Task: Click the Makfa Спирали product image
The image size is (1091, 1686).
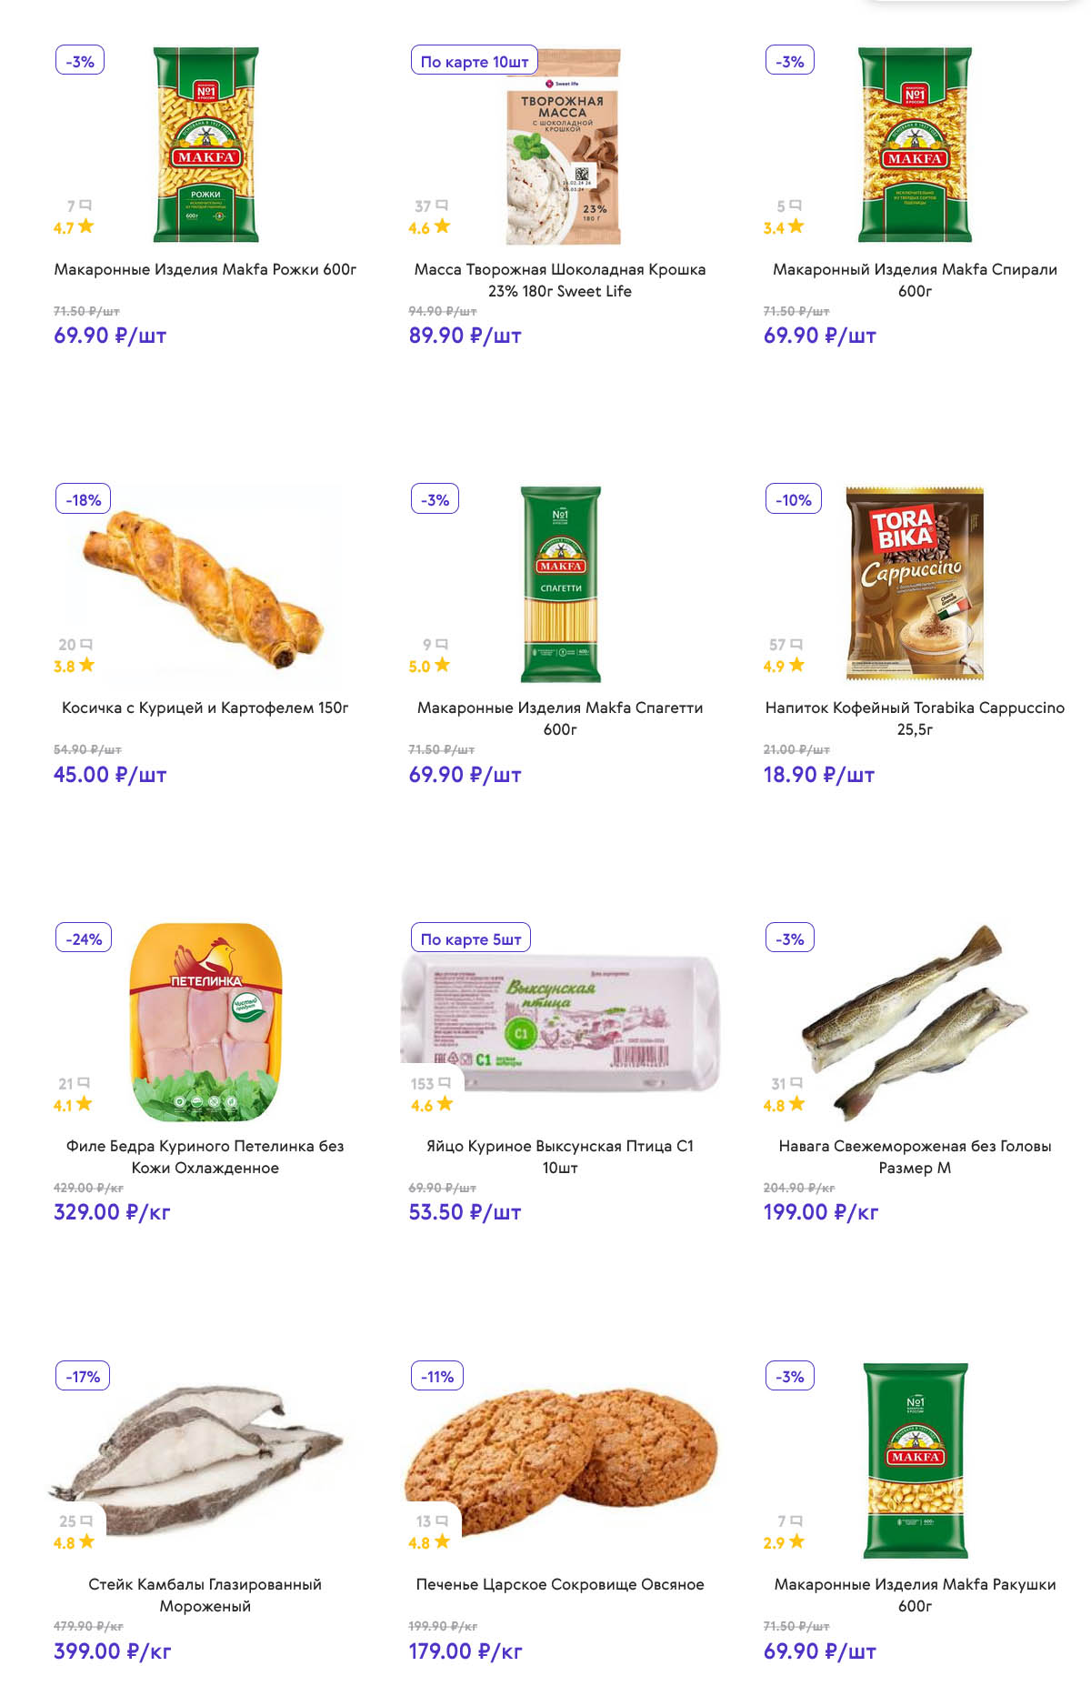Action: [x=915, y=146]
